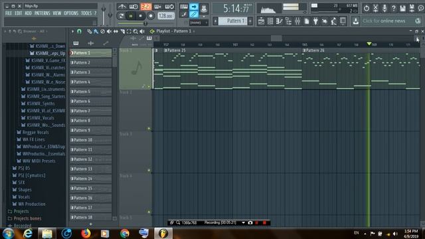Image resolution: width=425 pixels, height=239 pixels.
Task: Open the Mixer from top toolbar
Action: (297, 21)
